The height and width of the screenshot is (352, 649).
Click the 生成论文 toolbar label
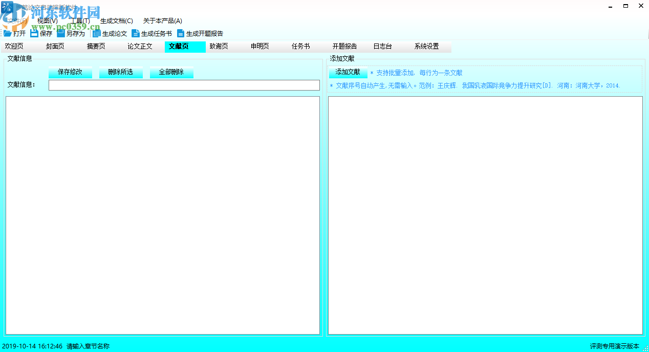[115, 34]
